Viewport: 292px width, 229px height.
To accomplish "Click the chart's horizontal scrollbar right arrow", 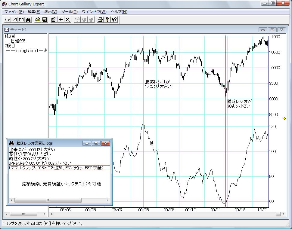I will coord(284,214).
